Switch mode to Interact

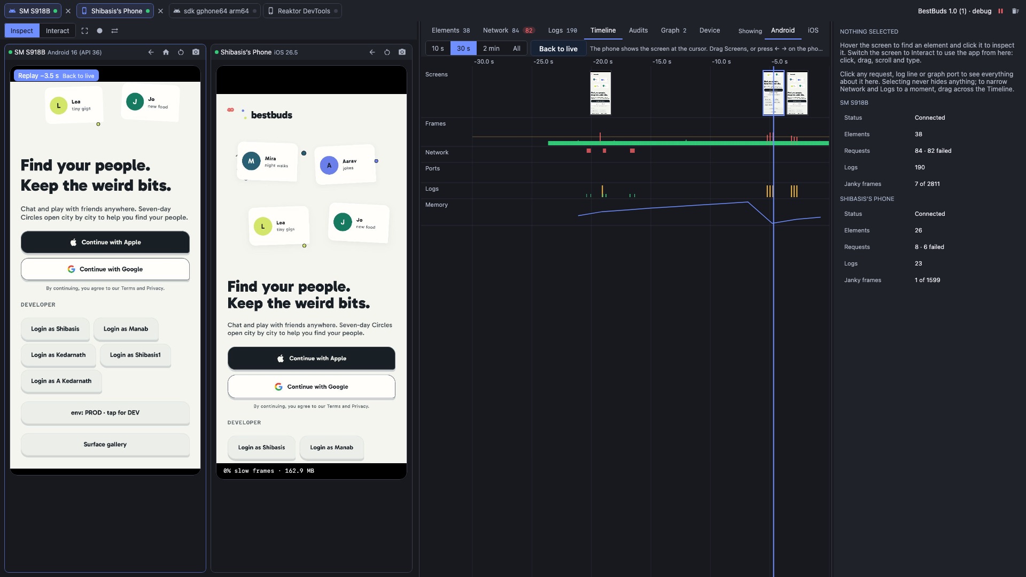[x=57, y=31]
